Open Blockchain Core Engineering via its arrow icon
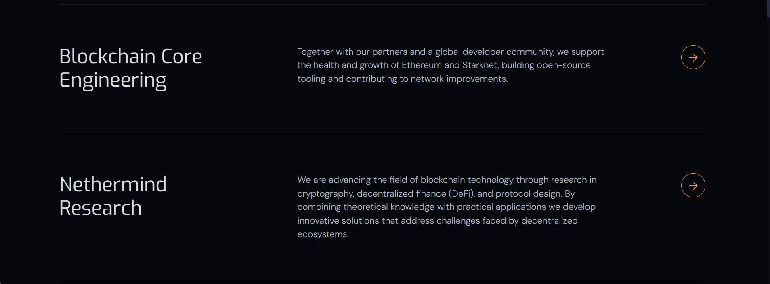Viewport: 770px width, 284px height. [x=693, y=57]
